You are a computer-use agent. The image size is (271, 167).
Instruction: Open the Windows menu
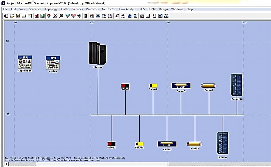(177, 9)
